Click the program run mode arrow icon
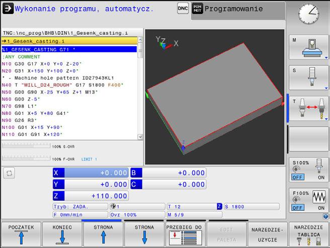 pyautogui.click(x=8, y=9)
